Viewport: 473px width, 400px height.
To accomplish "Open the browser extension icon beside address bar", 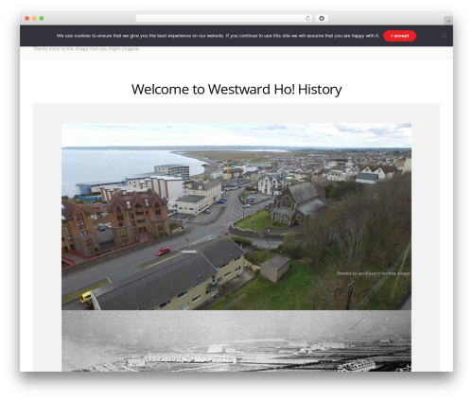I will (322, 19).
